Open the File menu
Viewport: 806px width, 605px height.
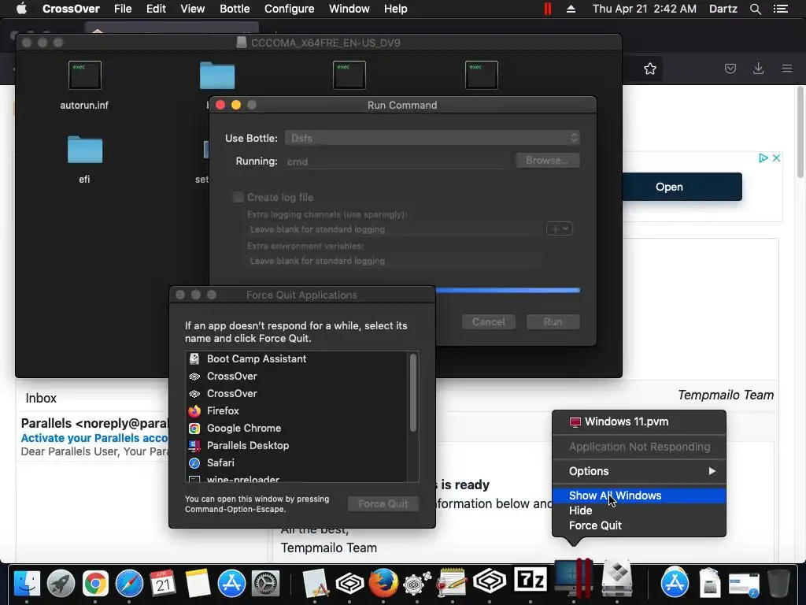(x=123, y=9)
